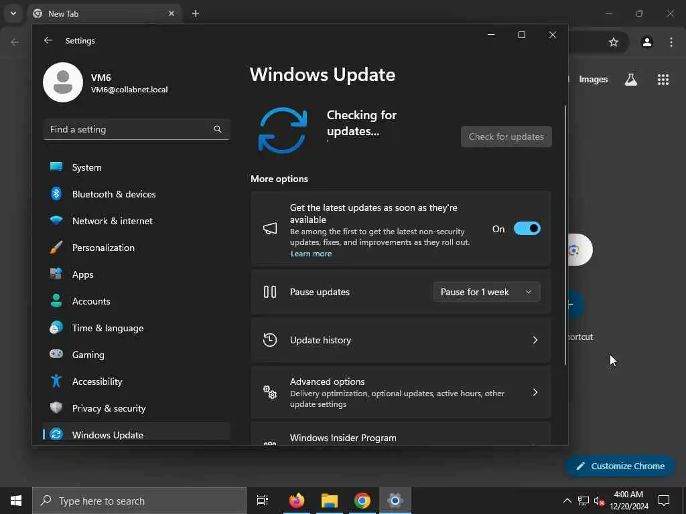686x514 pixels.
Task: Switch to Chrome from the taskbar
Action: click(362, 501)
